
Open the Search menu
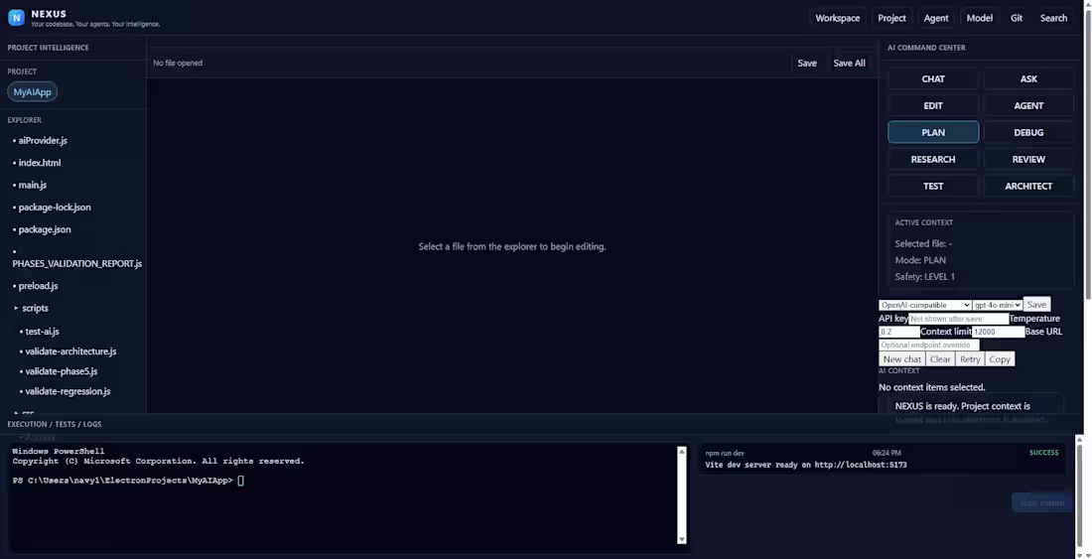click(x=1053, y=18)
